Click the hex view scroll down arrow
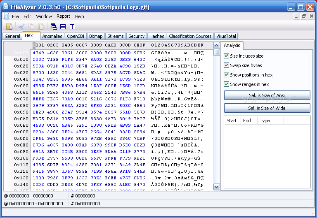This screenshot has height=218, width=317. (217, 187)
